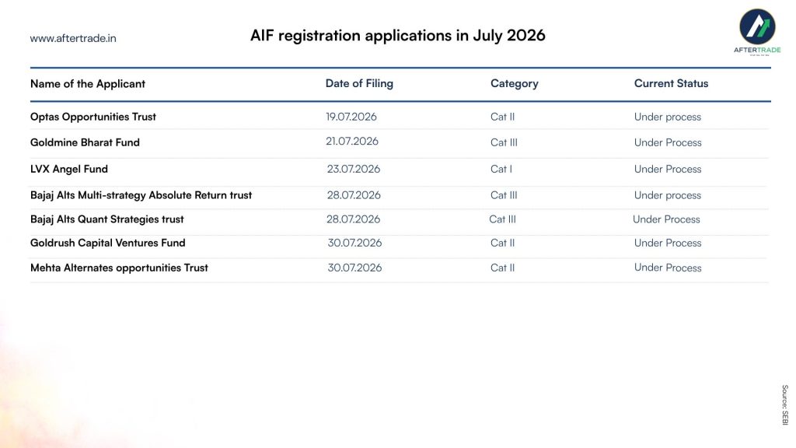Select Bajaj Alts Multi-strategy Absolute Return trust
The height and width of the screenshot is (448, 796).
click(141, 195)
